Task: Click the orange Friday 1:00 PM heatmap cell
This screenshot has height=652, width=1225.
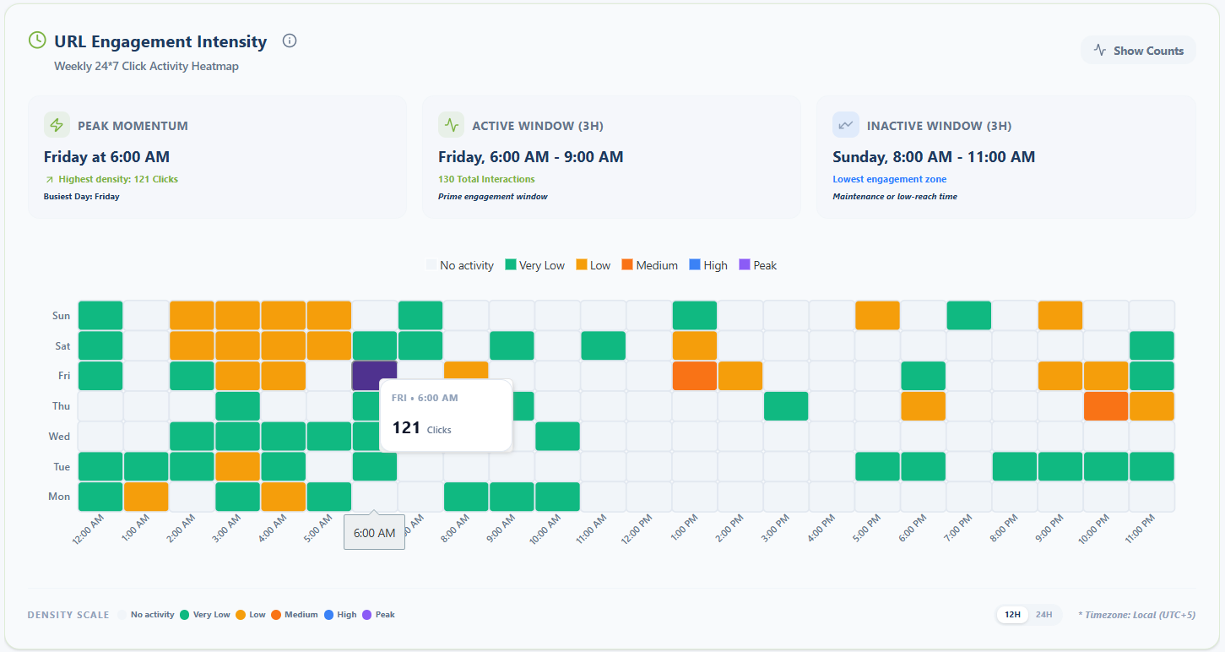Action: (695, 376)
